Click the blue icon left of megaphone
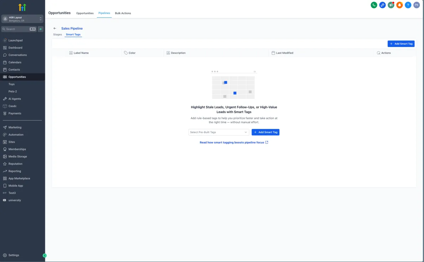424x262 pixels. click(382, 5)
